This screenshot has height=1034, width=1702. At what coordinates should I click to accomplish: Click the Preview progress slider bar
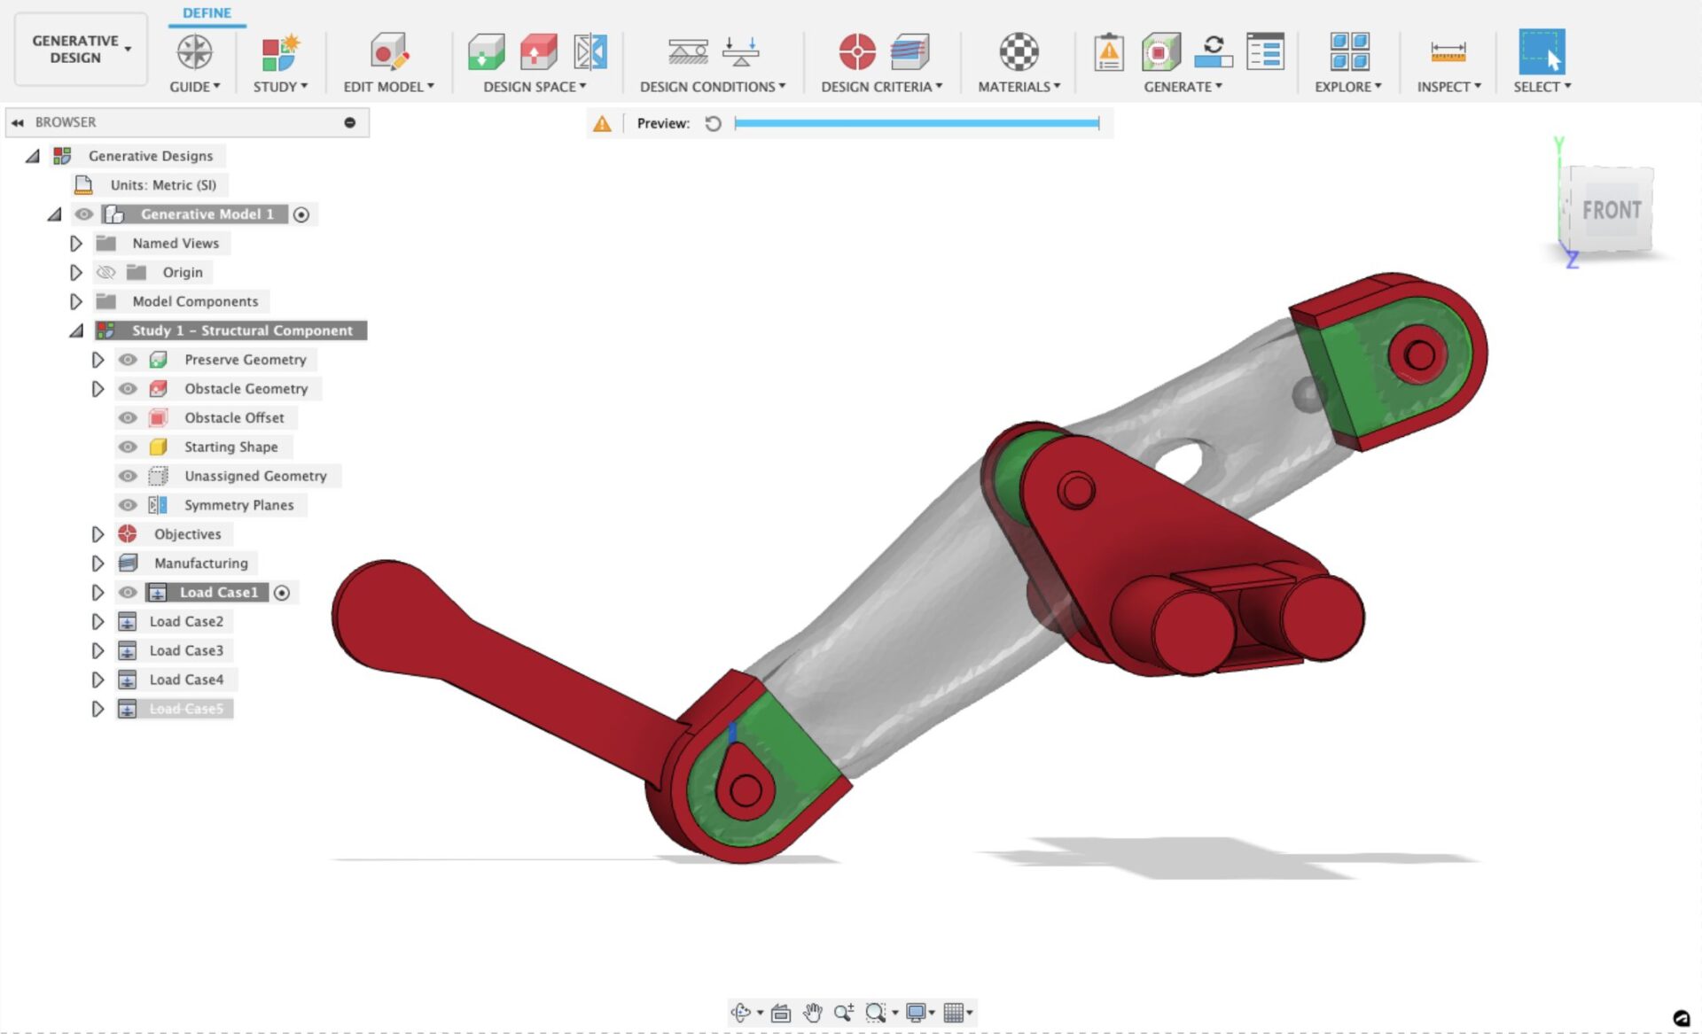(x=917, y=124)
